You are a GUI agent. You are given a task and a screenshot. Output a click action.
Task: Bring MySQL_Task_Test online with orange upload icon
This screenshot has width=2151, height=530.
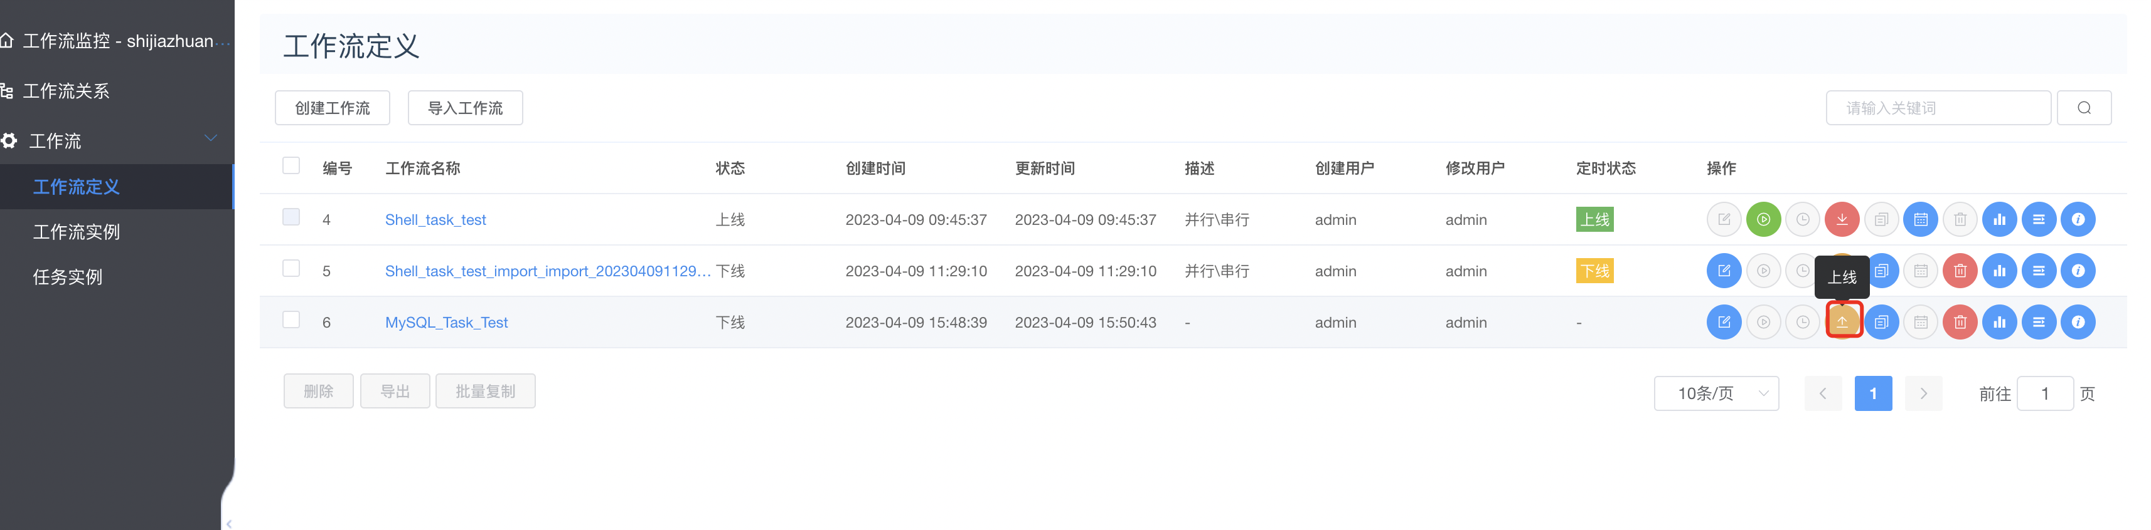click(x=1842, y=323)
